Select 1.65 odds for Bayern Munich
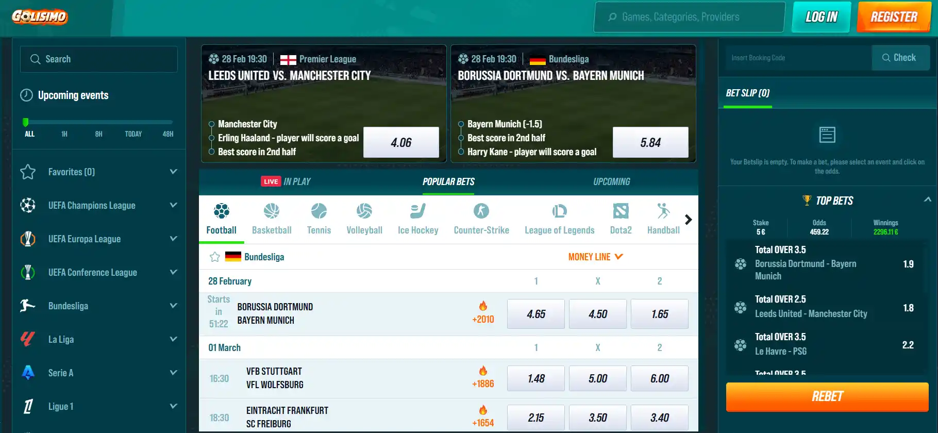The width and height of the screenshot is (938, 433). point(660,314)
